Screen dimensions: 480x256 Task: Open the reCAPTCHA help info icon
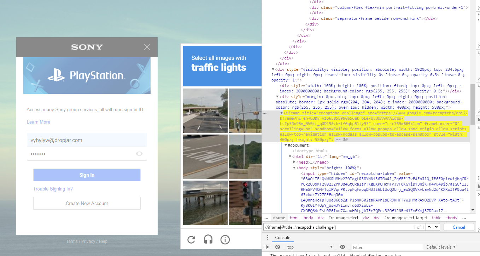(225, 240)
